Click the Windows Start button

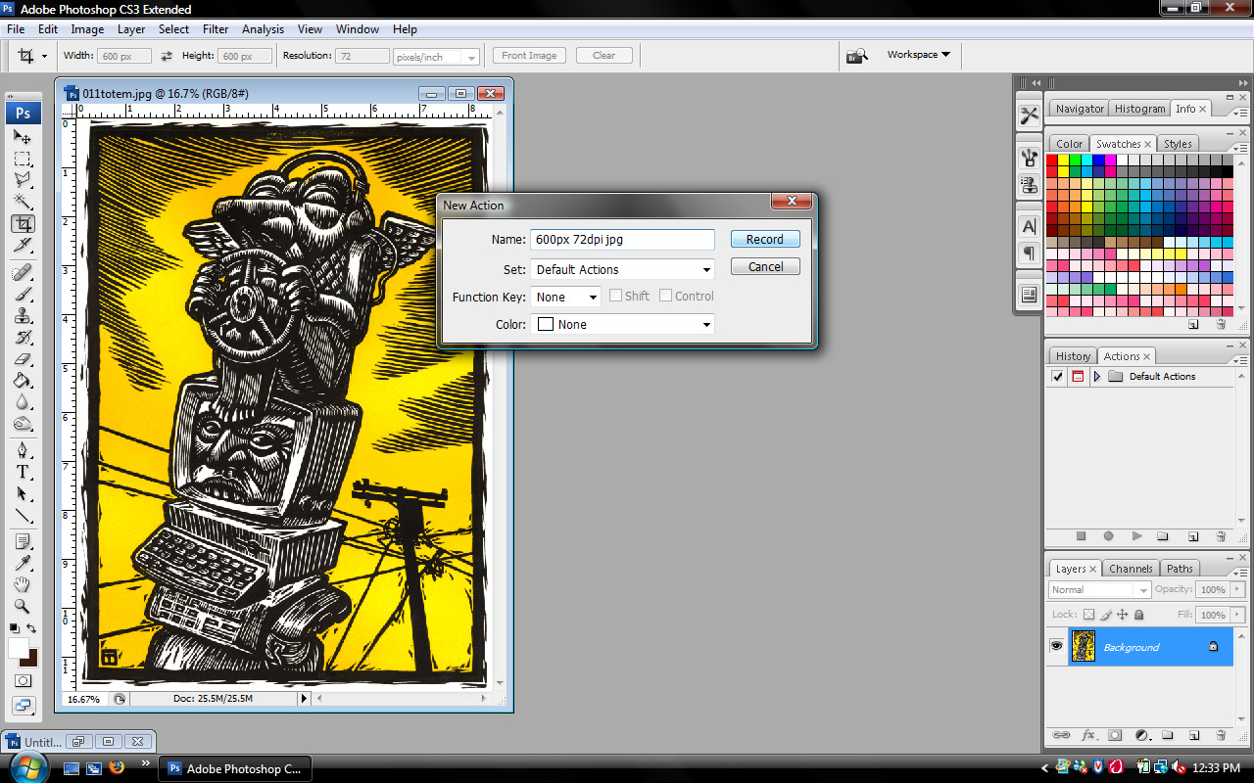[26, 766]
